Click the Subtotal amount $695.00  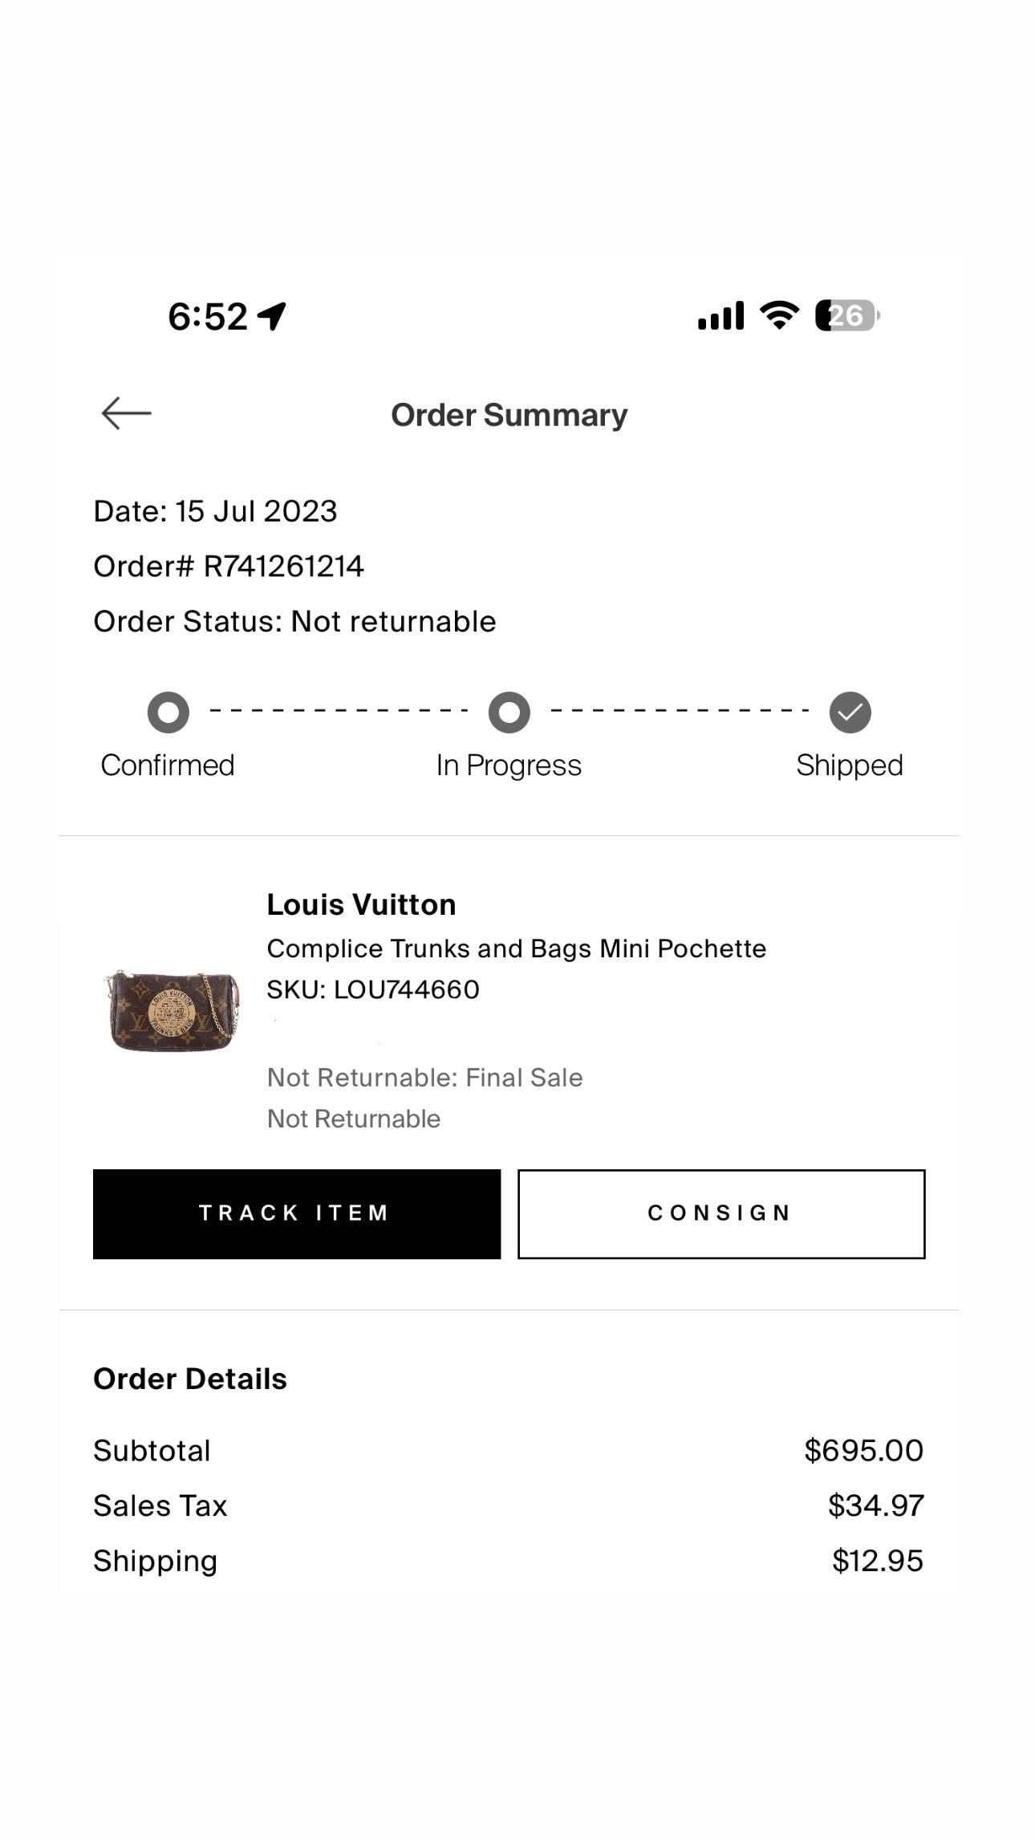point(863,1451)
